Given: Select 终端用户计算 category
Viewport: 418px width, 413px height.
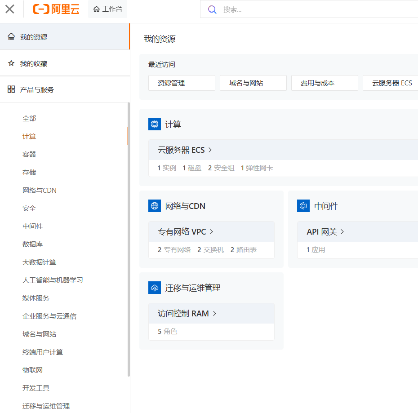Looking at the screenshot, I should tap(43, 352).
